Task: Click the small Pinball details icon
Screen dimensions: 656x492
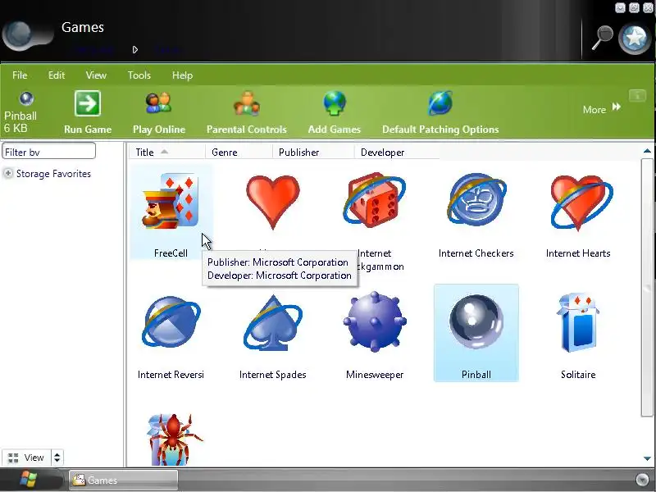Action: pyautogui.click(x=26, y=98)
